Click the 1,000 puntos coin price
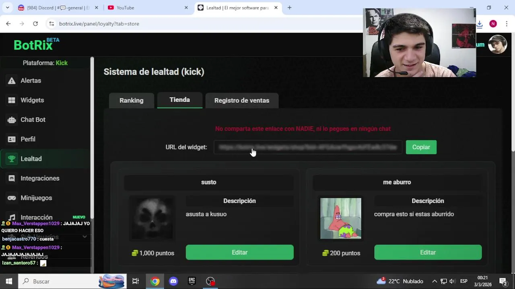The height and width of the screenshot is (289, 515). 153,253
